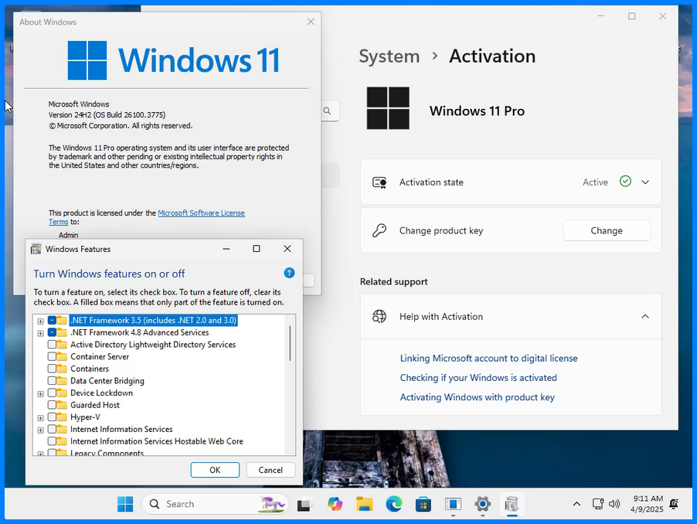Check the Data Center Bridging checkbox
The width and height of the screenshot is (697, 524).
coord(52,380)
